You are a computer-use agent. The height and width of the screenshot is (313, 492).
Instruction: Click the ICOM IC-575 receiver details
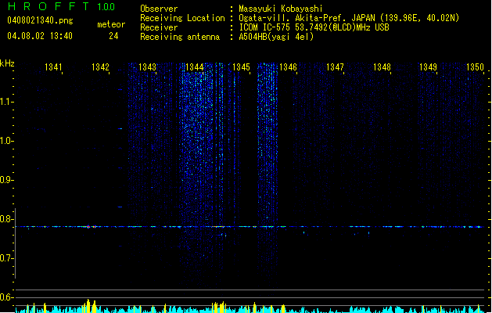coord(314,27)
